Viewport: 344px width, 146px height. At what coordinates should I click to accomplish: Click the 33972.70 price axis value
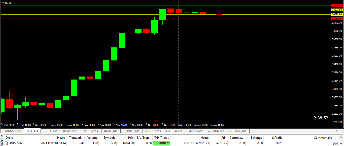[x=337, y=23]
